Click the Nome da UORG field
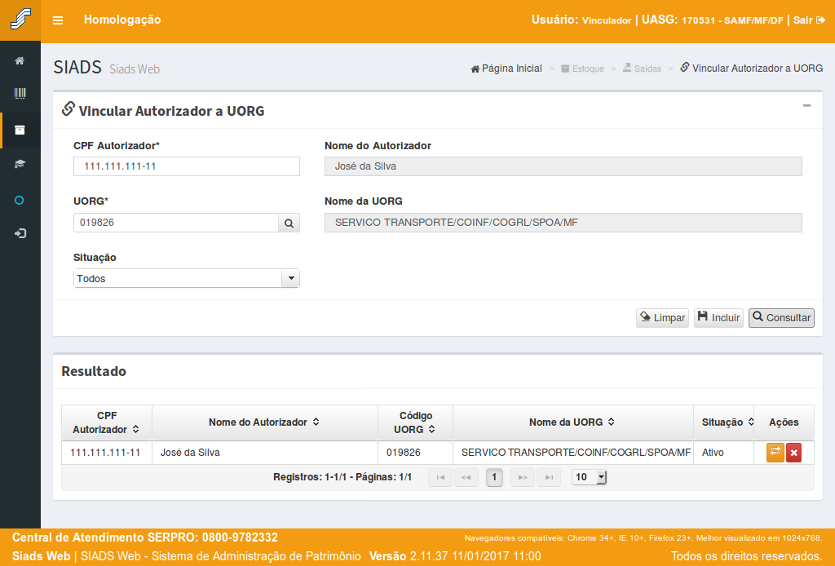835x566 pixels. click(x=563, y=223)
